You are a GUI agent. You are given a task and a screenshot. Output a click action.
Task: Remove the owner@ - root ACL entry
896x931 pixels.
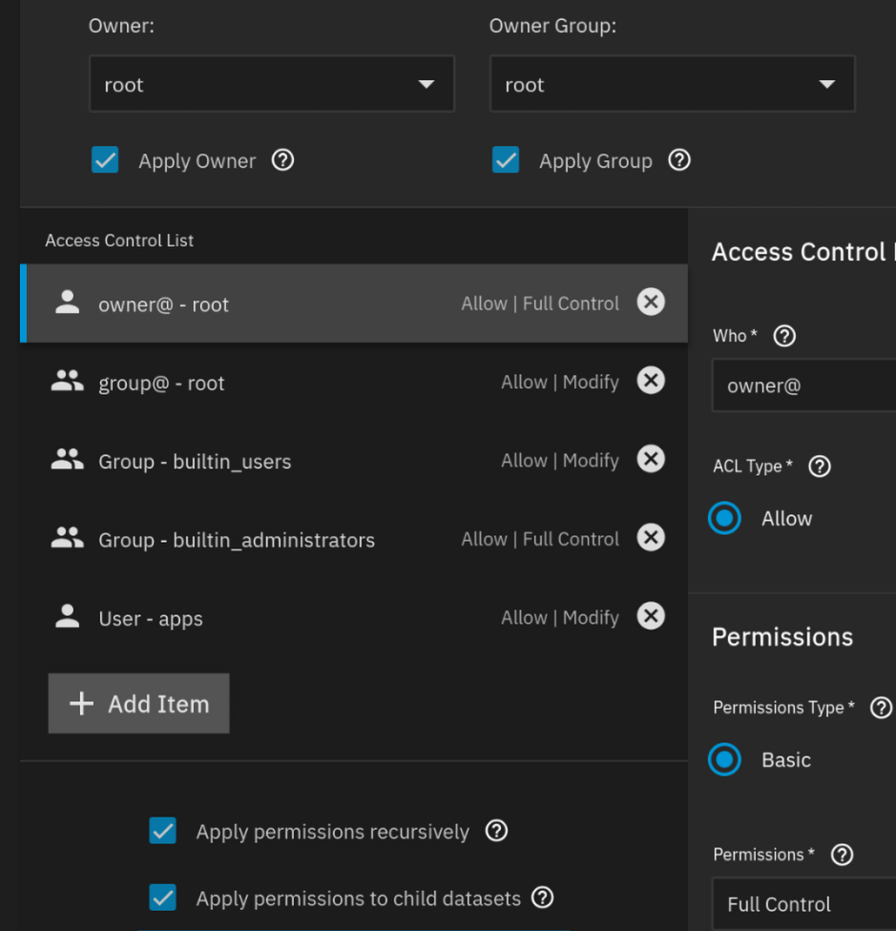(651, 303)
